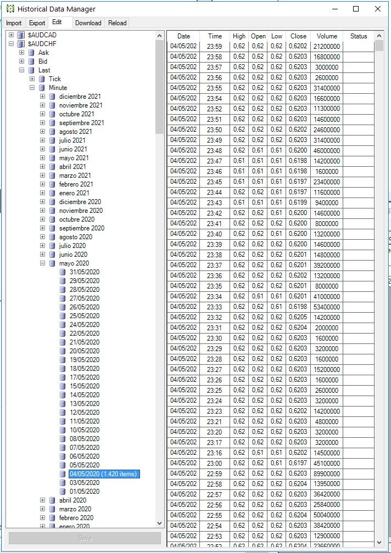
Task: Collapse the mayo 2020 month node
Action: (x=42, y=263)
